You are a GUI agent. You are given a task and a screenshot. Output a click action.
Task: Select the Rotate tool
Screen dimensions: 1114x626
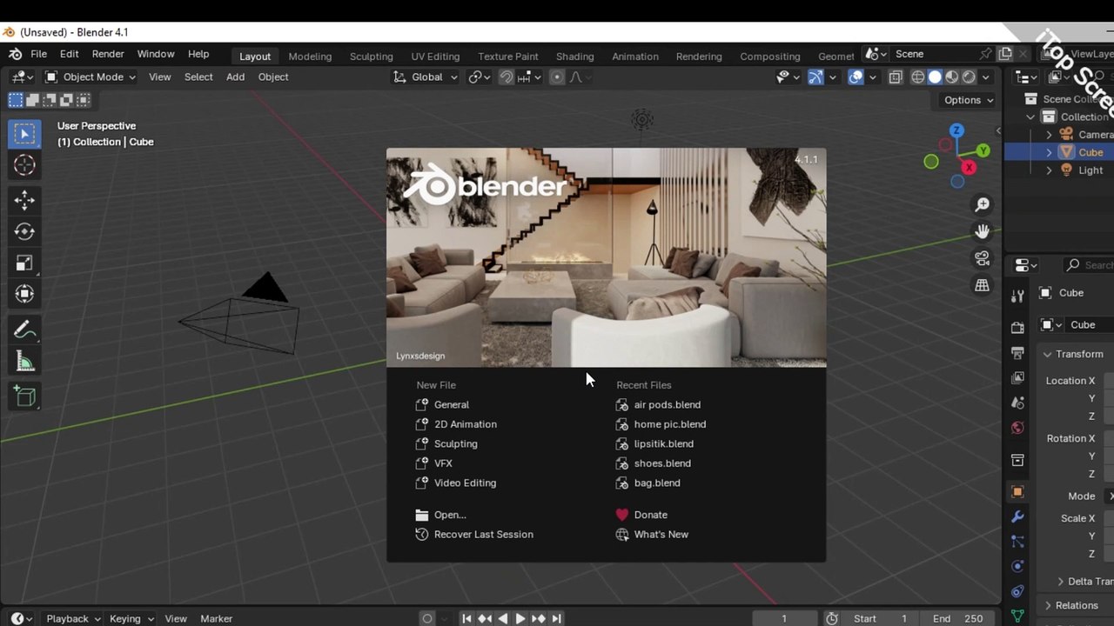click(x=24, y=231)
